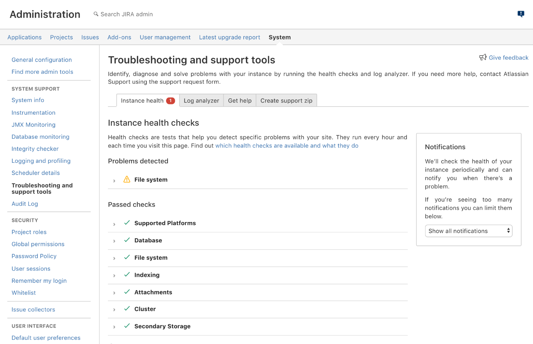
Task: Expand the Cluster health check details
Action: point(114,310)
